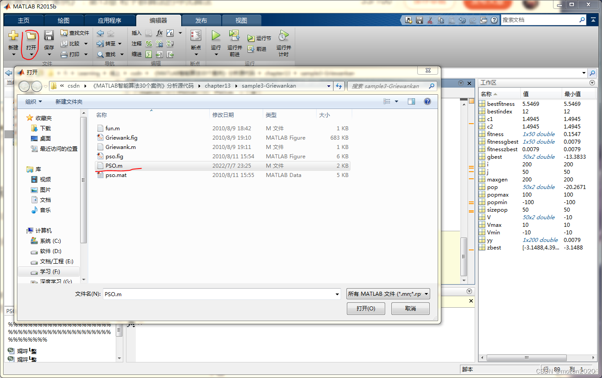The width and height of the screenshot is (602, 378).
Task: Expand the workspace panel options arrow
Action: coord(592,83)
